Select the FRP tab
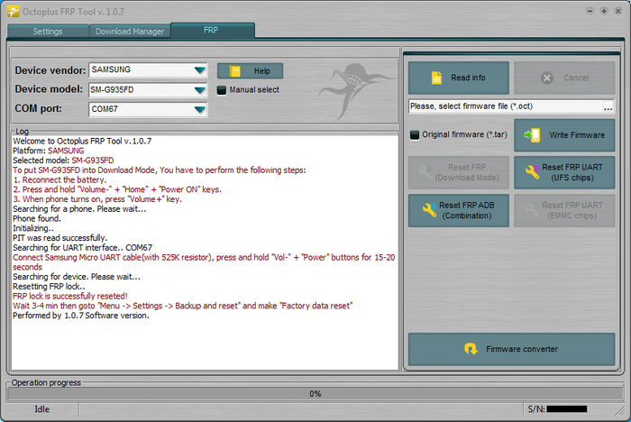This screenshot has width=631, height=422. (x=211, y=31)
